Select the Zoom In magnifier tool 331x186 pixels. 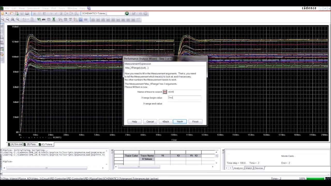click(x=3, y=19)
